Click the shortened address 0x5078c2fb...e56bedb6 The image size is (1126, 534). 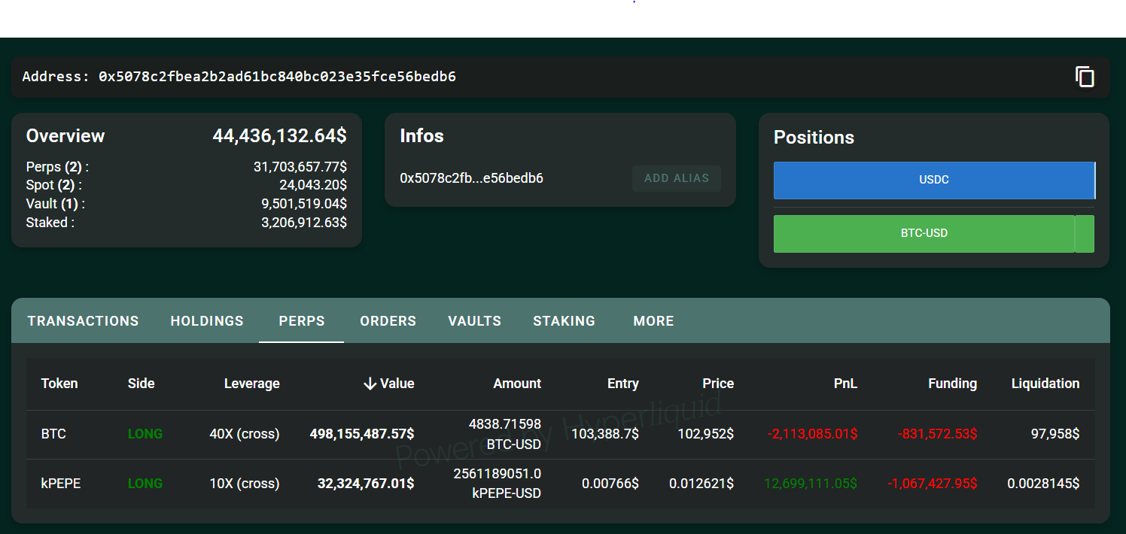(472, 178)
